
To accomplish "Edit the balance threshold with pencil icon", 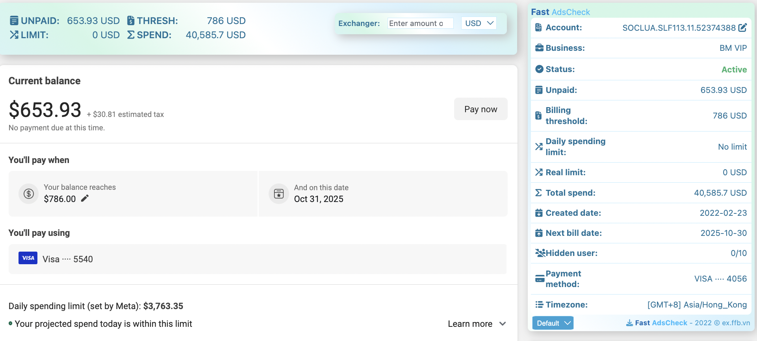I will (85, 198).
